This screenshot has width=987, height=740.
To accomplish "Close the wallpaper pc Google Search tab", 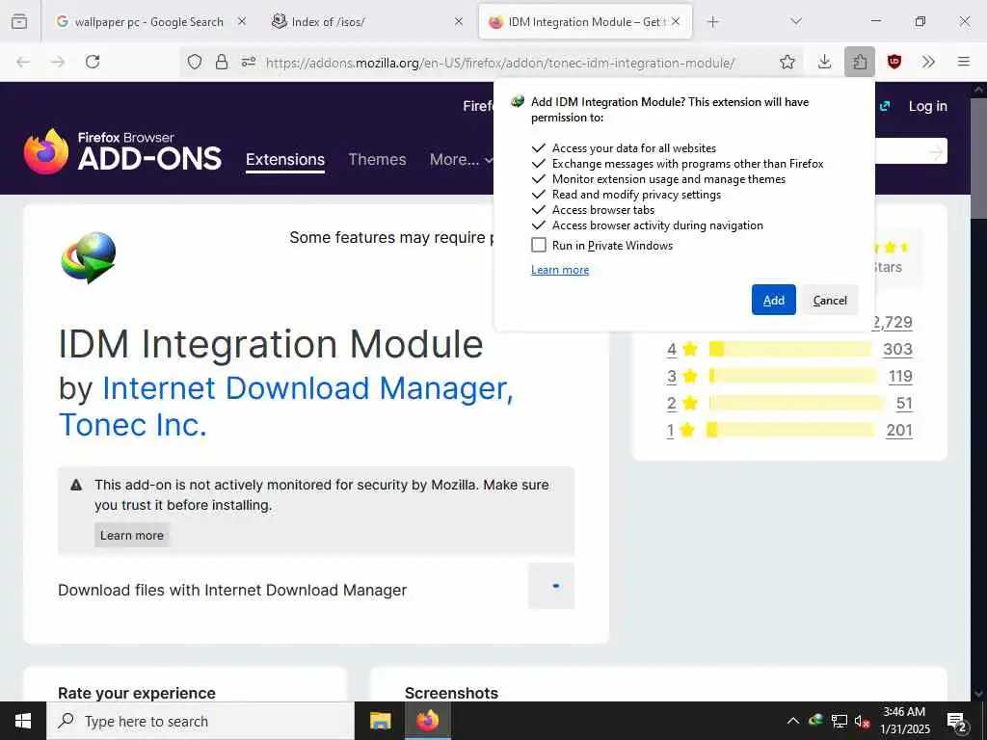I will pos(242,21).
